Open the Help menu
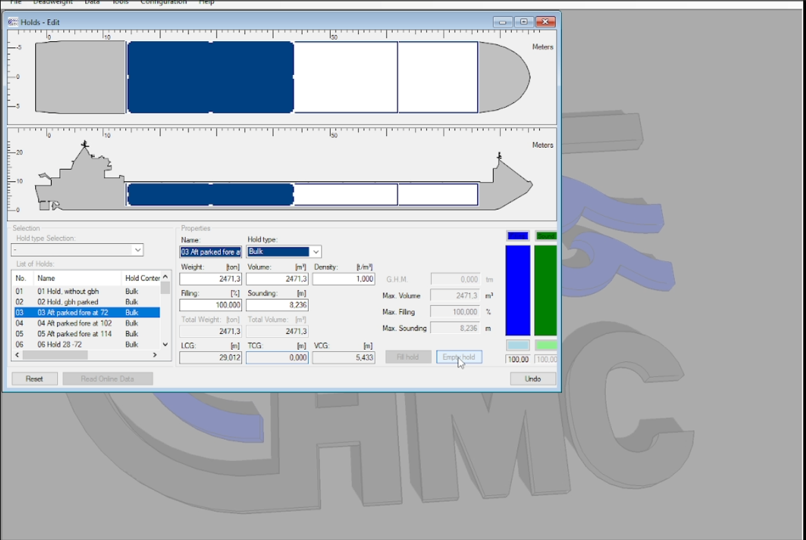 tap(206, 2)
